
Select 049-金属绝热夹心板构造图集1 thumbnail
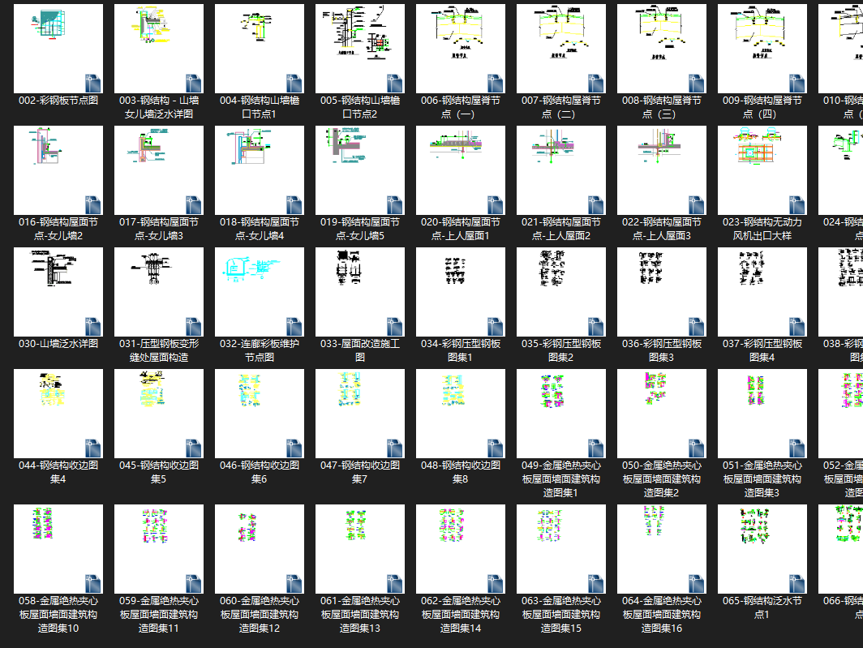coord(561,414)
